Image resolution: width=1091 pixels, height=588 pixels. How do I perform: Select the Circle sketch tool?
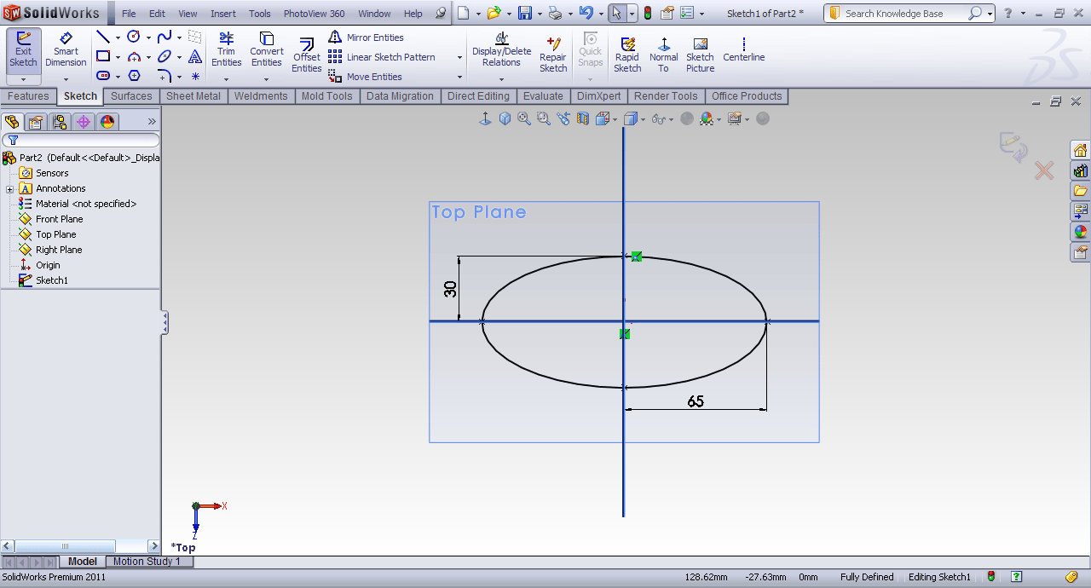134,37
